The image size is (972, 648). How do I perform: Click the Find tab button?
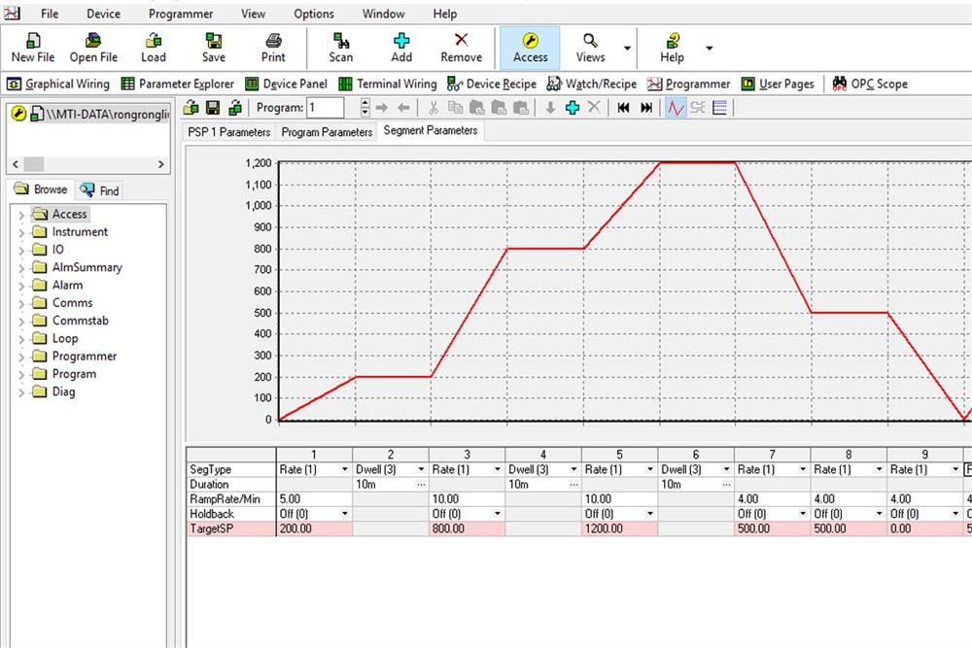(100, 190)
